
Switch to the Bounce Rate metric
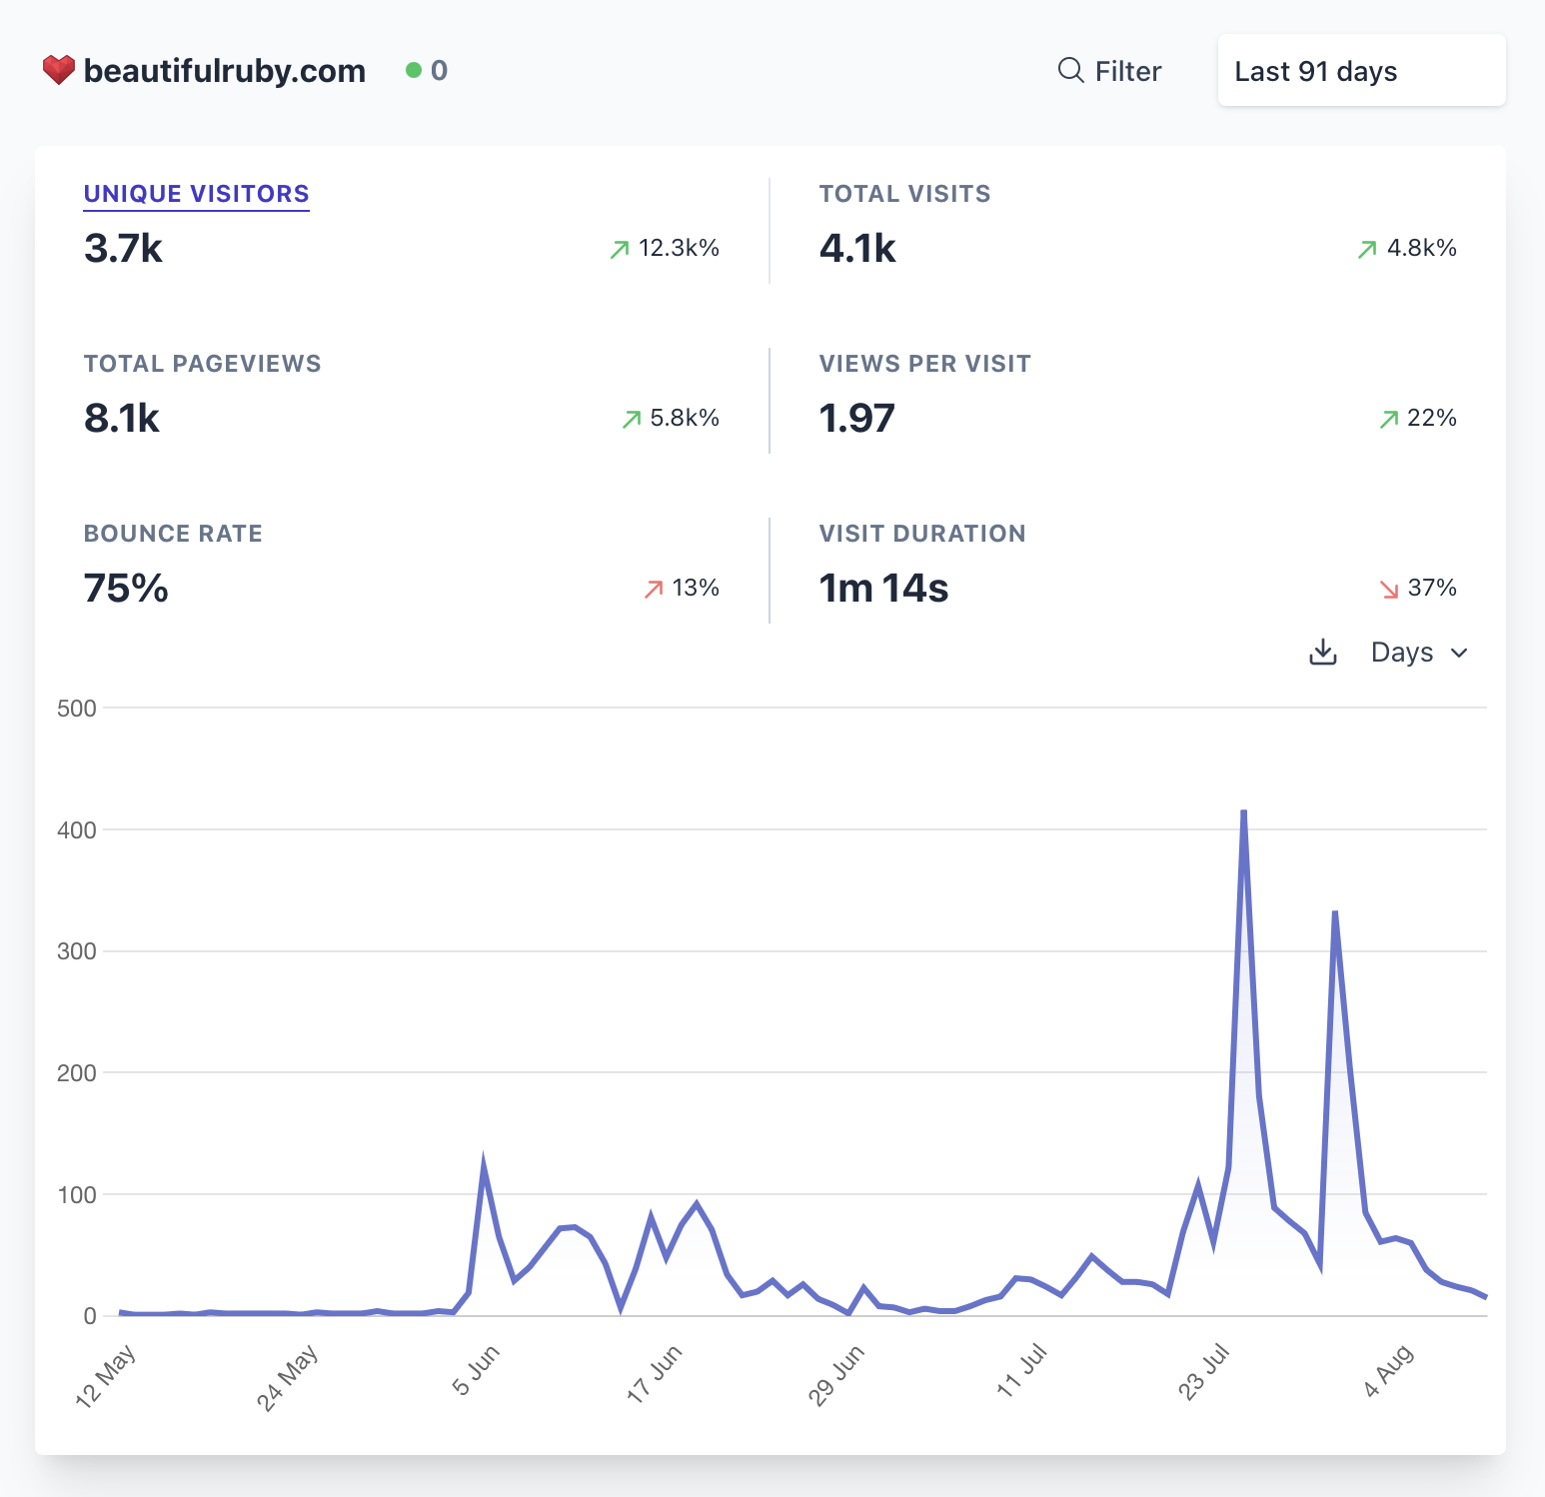tap(172, 534)
